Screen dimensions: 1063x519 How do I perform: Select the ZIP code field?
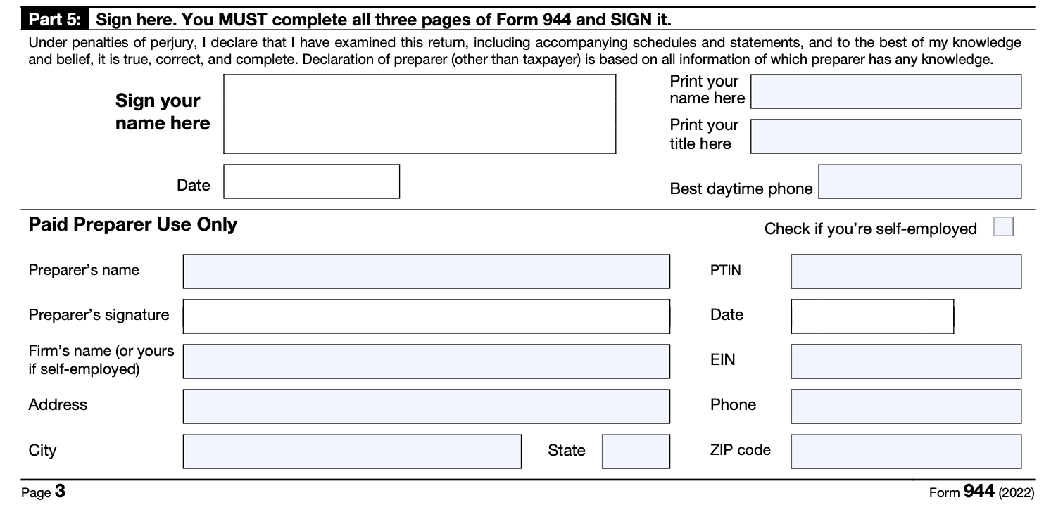tap(905, 451)
